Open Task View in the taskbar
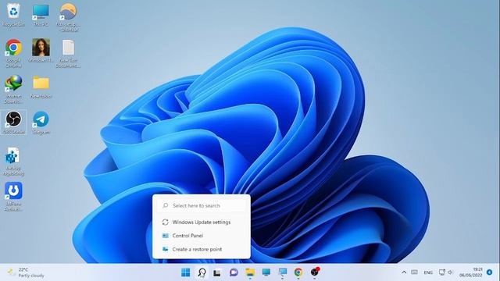 click(x=217, y=272)
